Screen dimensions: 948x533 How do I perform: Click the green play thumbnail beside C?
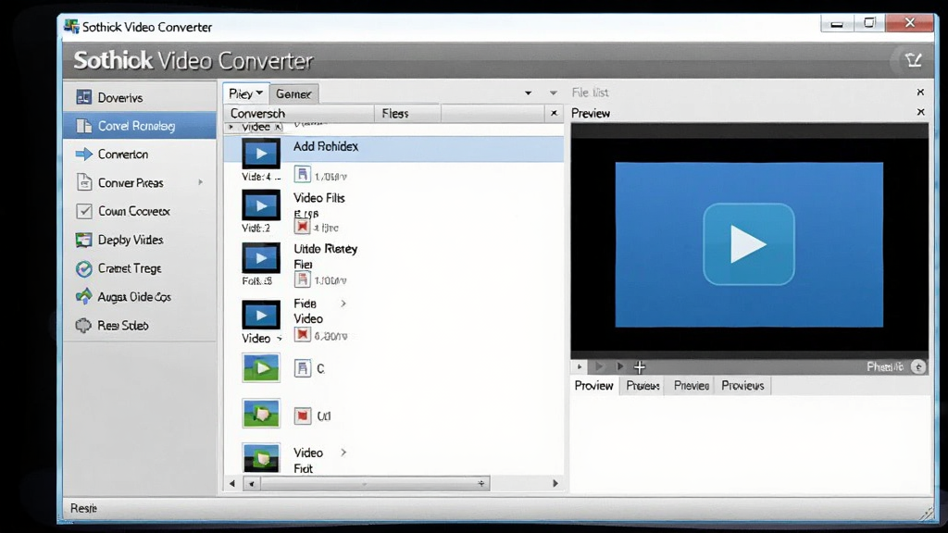click(261, 368)
